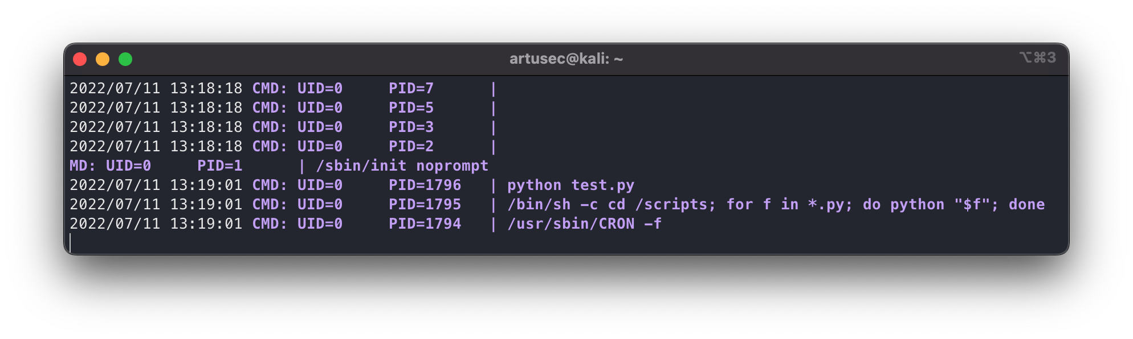Click the ⌥⌘3 shortcut indicator
Viewport: 1133px width, 339px height.
coord(1037,58)
